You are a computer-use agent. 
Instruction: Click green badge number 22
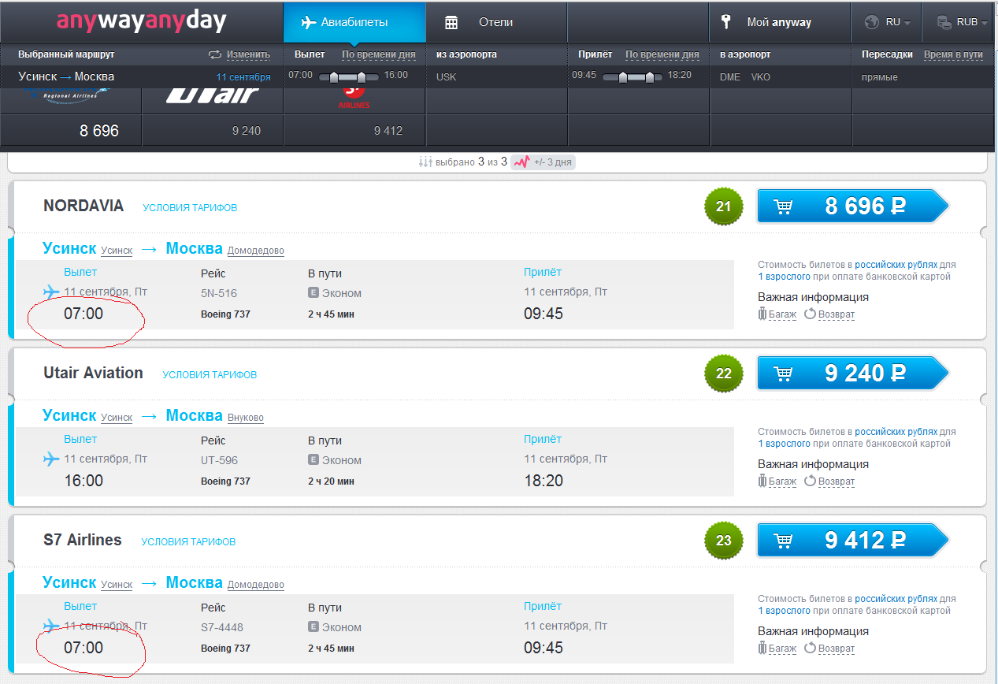coord(724,374)
